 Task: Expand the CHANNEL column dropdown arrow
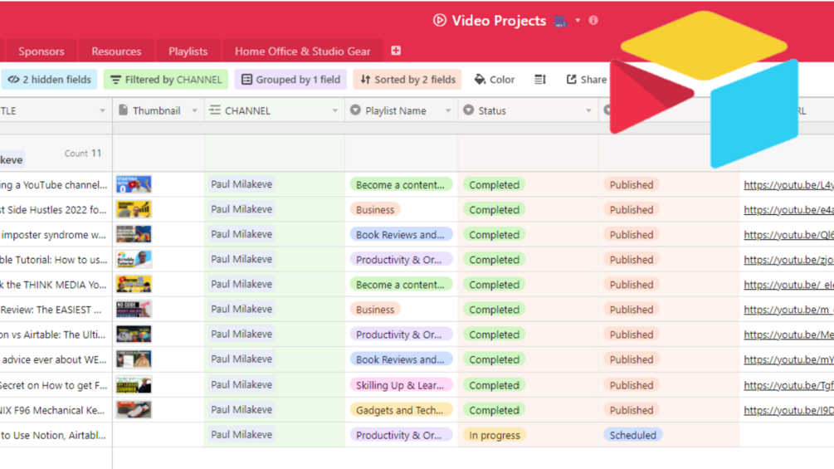pos(335,110)
